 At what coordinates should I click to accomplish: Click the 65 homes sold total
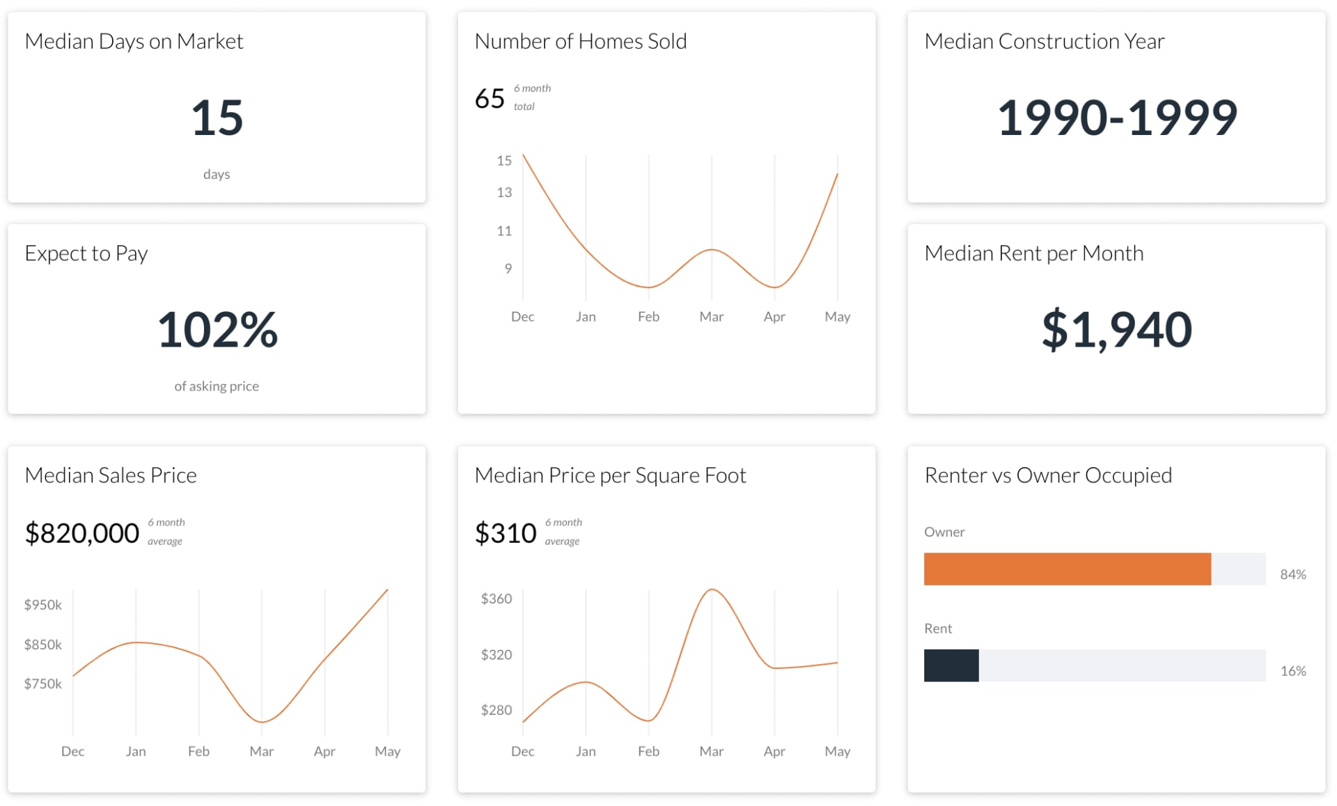(490, 98)
